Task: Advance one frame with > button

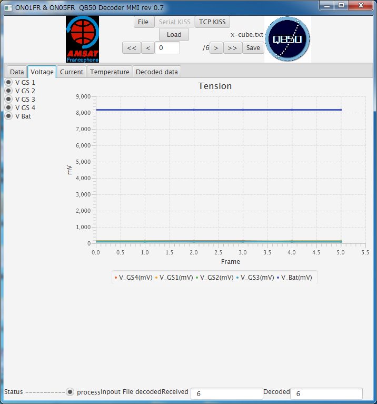Action: coord(216,48)
